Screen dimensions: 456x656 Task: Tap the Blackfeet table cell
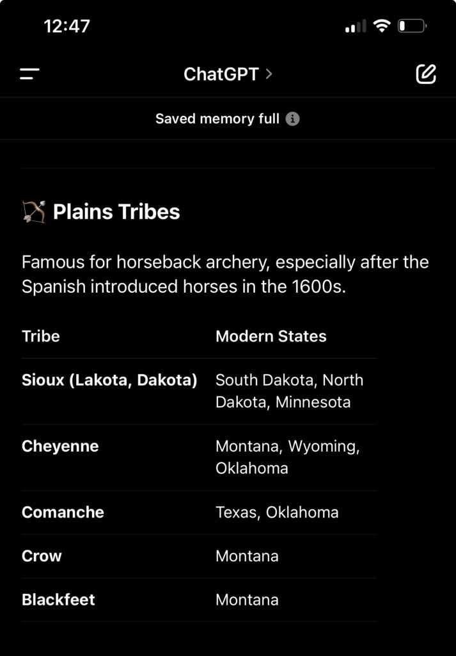(x=58, y=600)
